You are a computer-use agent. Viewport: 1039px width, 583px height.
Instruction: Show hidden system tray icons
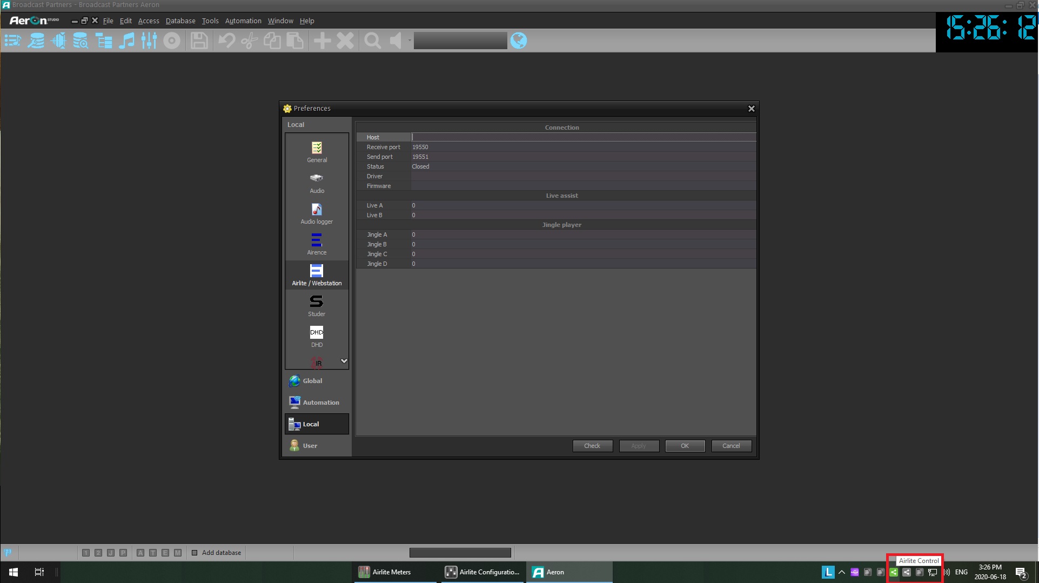click(842, 572)
